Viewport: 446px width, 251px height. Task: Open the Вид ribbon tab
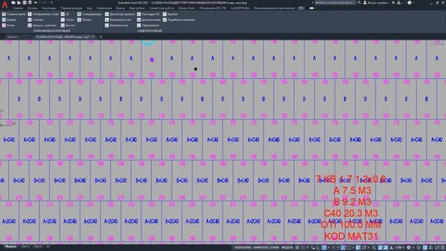pyautogui.click(x=89, y=8)
